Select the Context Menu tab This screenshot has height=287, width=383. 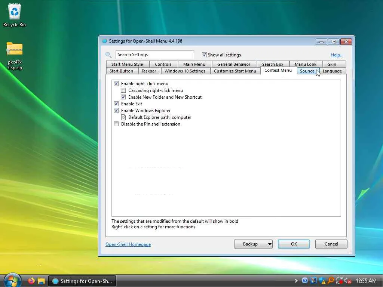[x=278, y=71]
